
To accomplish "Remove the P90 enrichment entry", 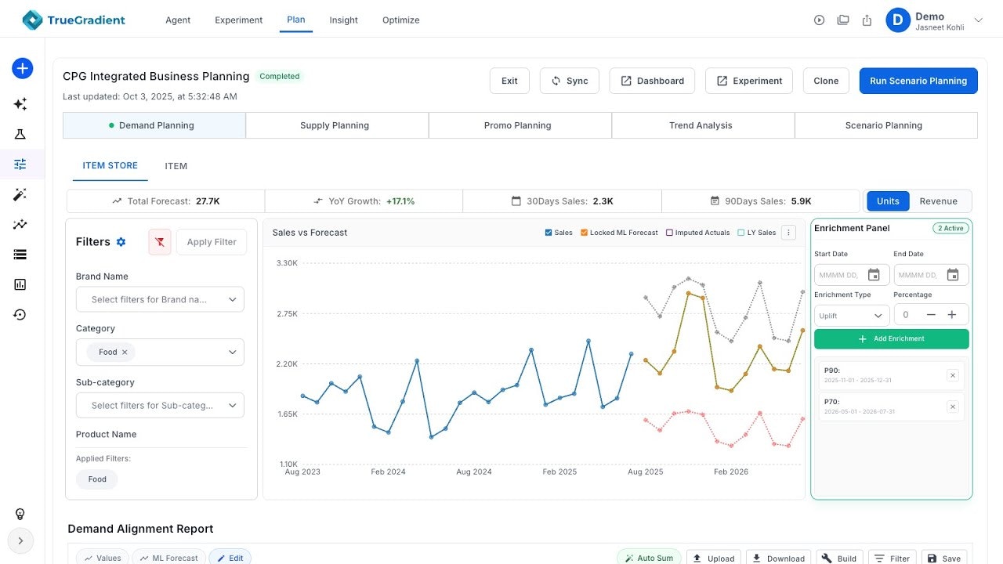I will point(953,376).
